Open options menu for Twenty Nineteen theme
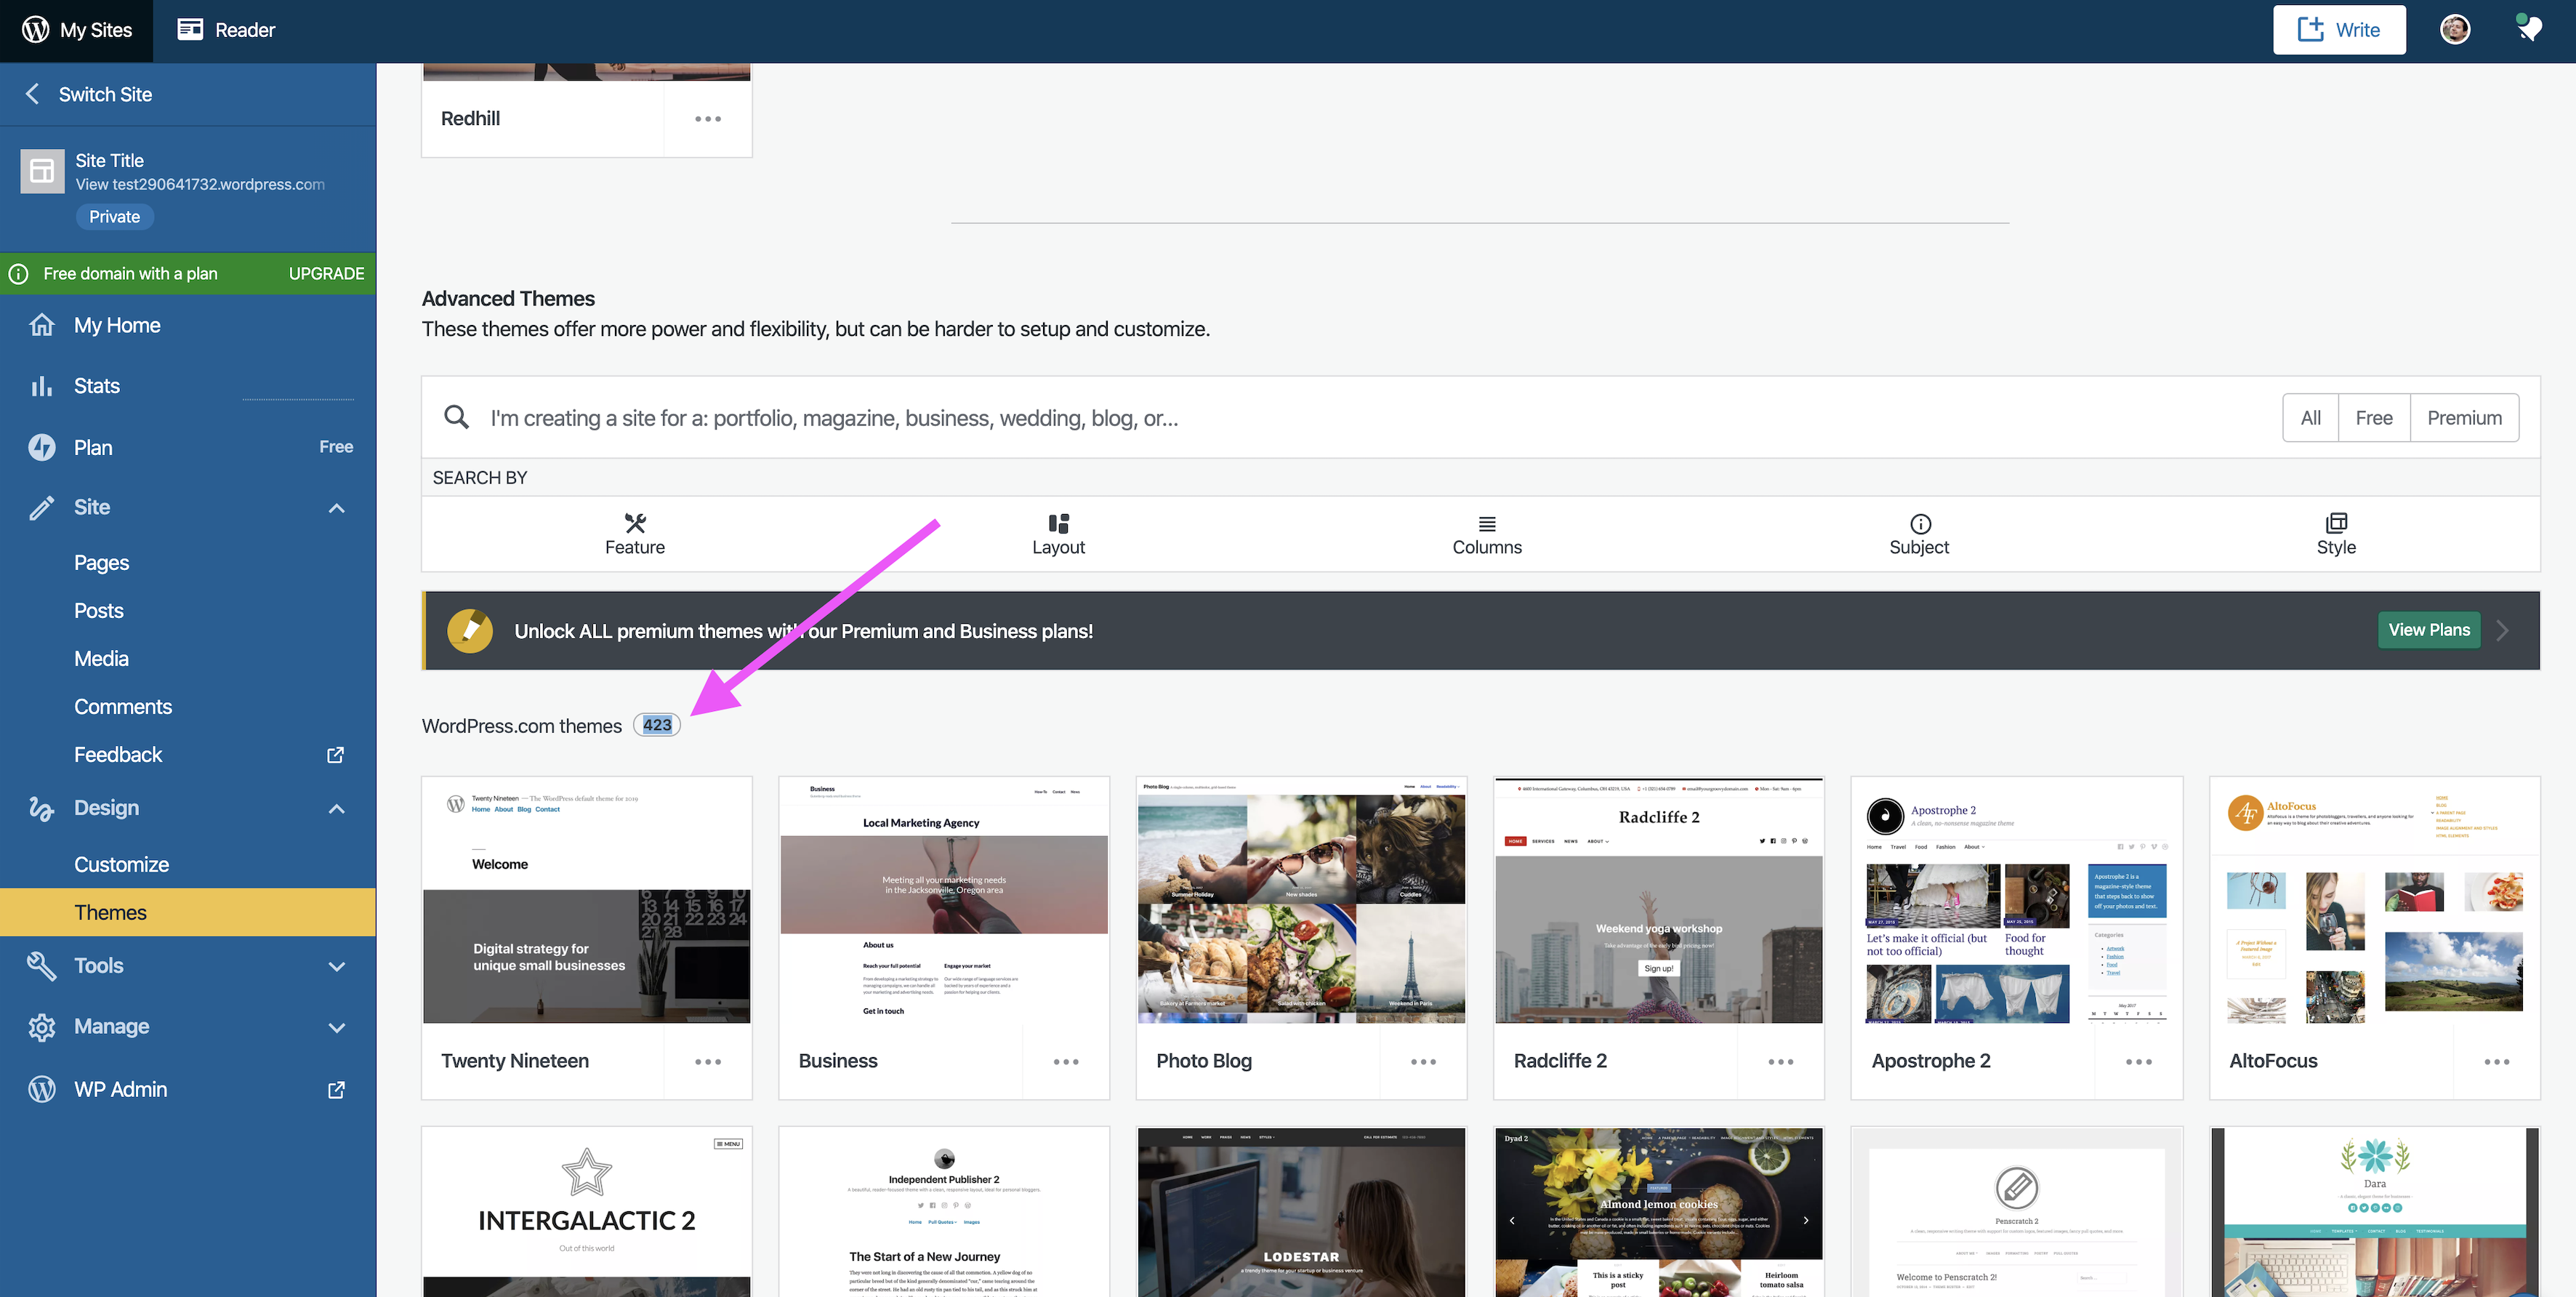Screen dimensions: 2576x1297 tap(707, 1061)
